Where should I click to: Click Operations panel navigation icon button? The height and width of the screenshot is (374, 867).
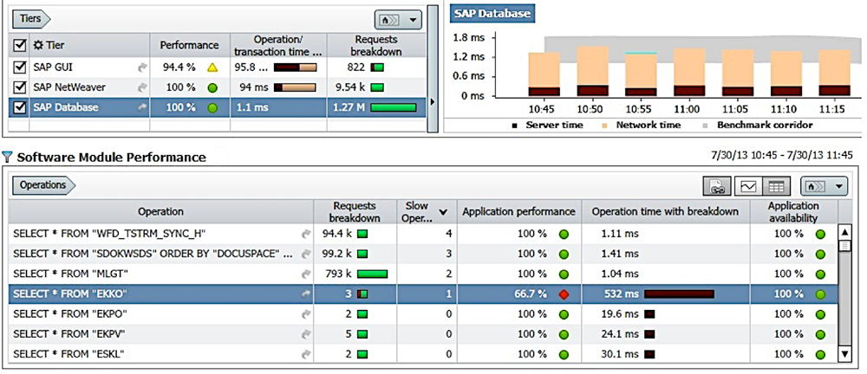click(816, 186)
